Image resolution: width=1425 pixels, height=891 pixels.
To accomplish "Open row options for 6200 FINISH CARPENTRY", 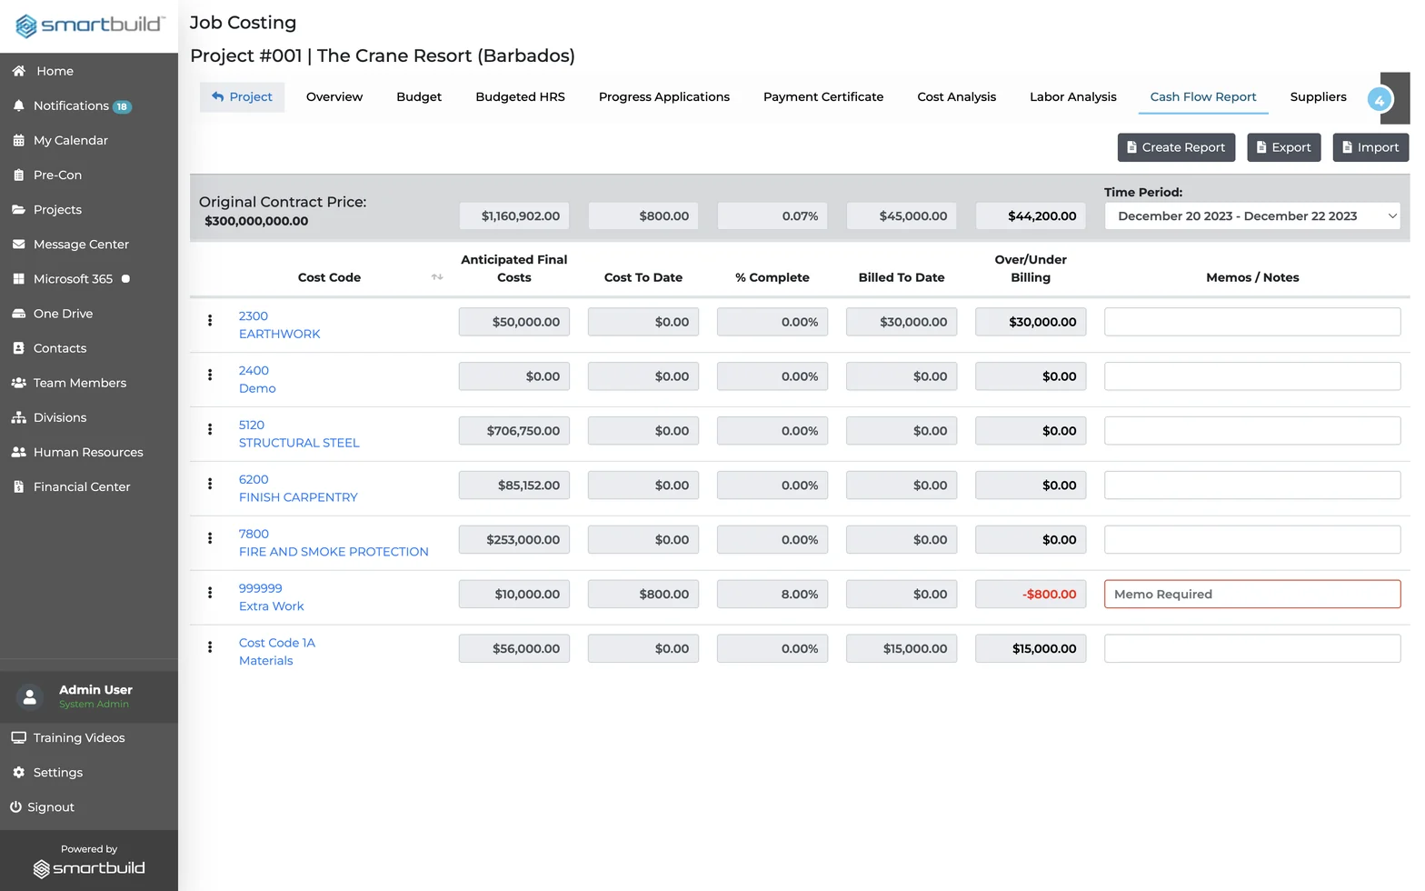I will [x=210, y=484].
